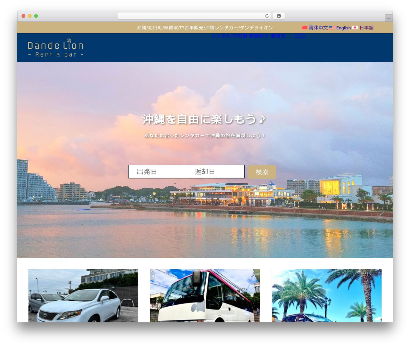Open the 連絡先 menu item
The height and width of the screenshot is (347, 410).
(278, 36)
